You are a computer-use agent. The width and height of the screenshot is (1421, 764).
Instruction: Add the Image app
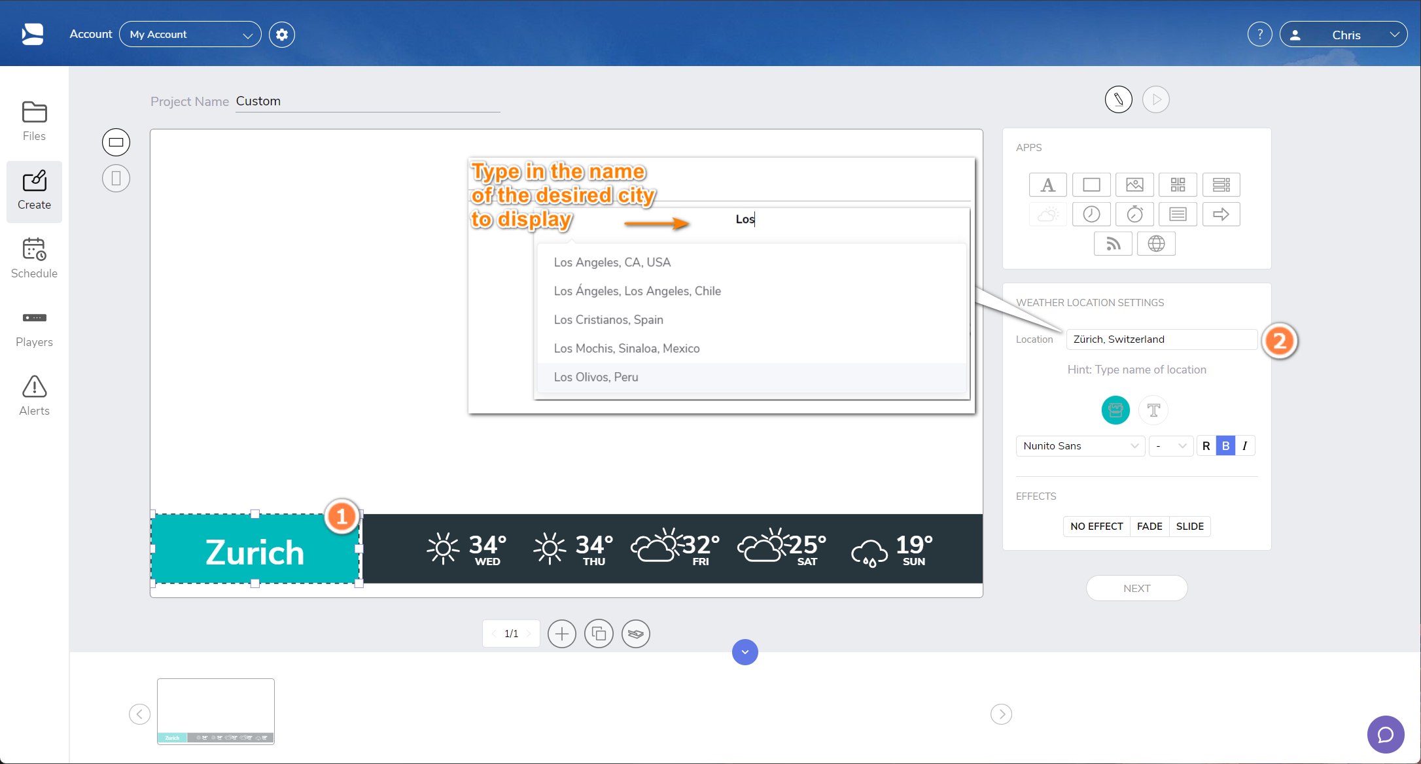coord(1134,184)
